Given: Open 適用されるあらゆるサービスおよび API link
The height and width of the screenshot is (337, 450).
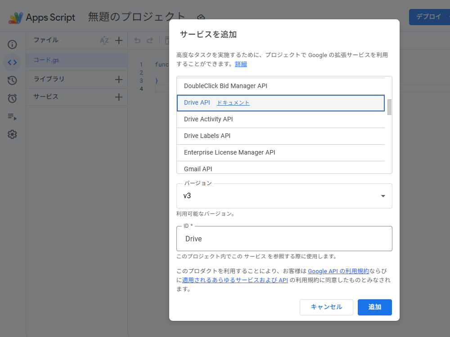Looking at the screenshot, I should click(x=235, y=280).
